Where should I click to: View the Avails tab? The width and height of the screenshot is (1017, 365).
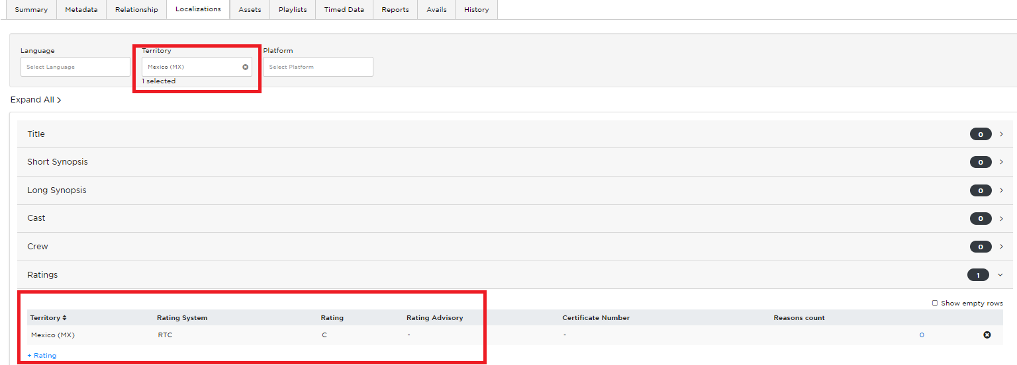436,9
